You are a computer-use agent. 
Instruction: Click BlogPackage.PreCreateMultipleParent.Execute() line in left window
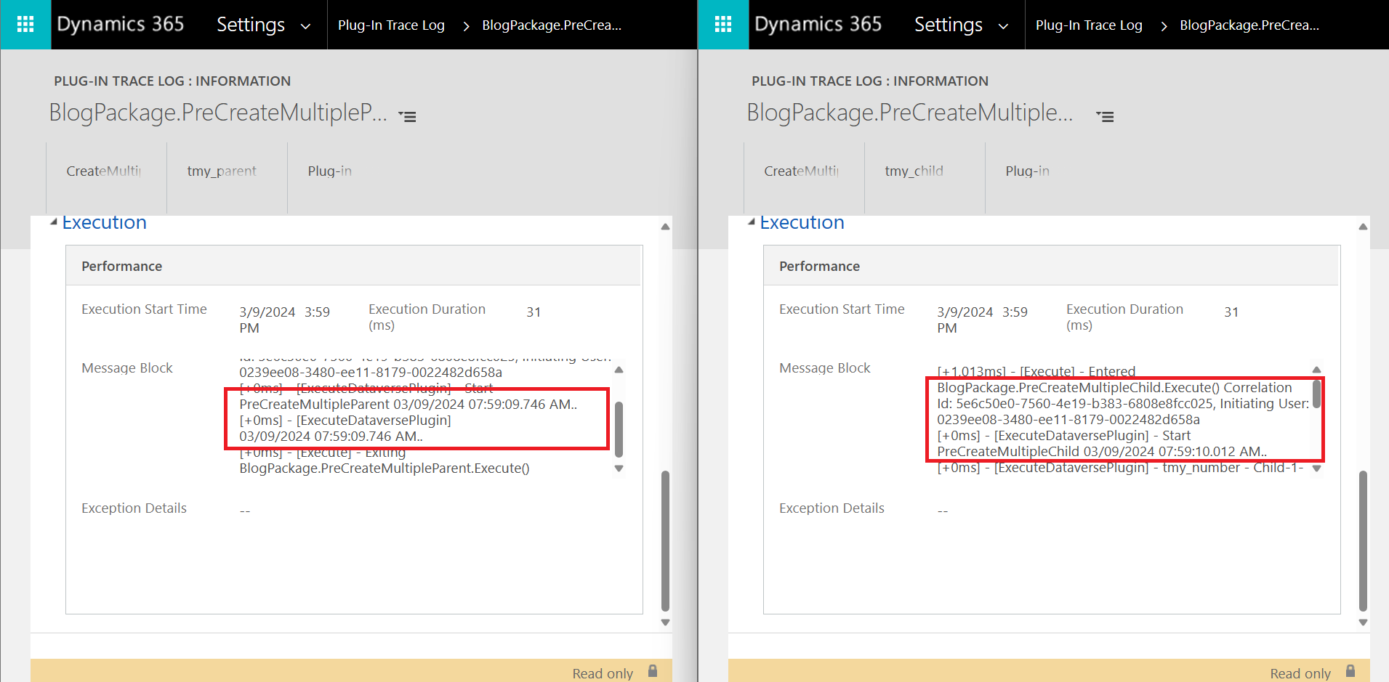pos(385,468)
